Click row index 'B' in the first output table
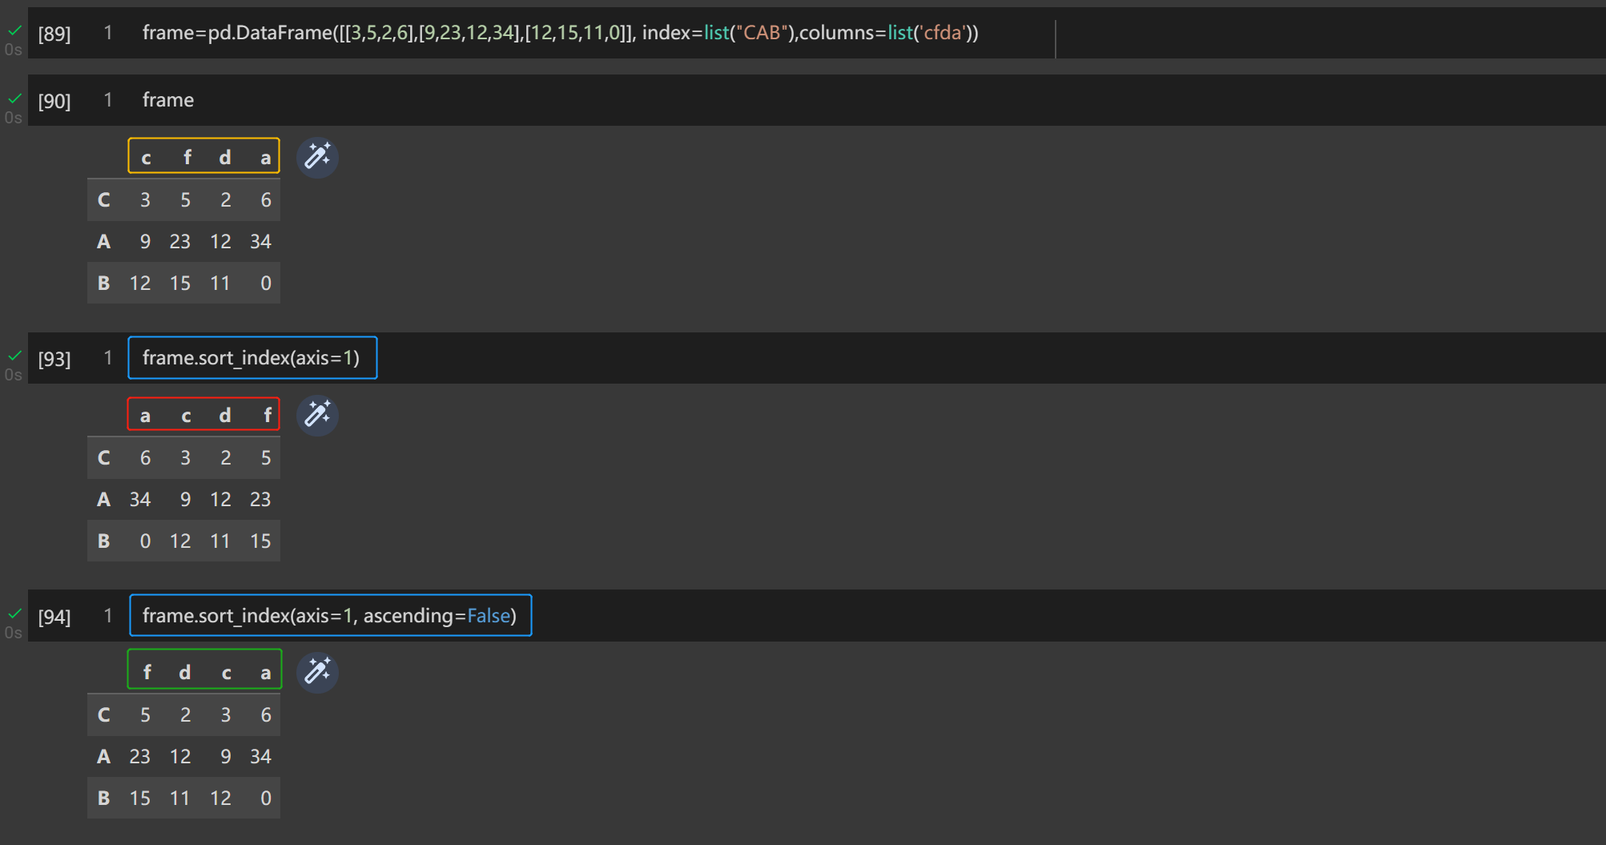1606x845 pixels. (x=103, y=283)
